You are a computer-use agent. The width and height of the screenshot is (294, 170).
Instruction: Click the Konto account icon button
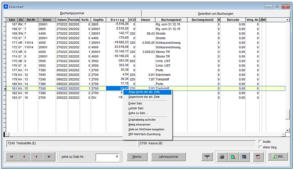click(207, 157)
